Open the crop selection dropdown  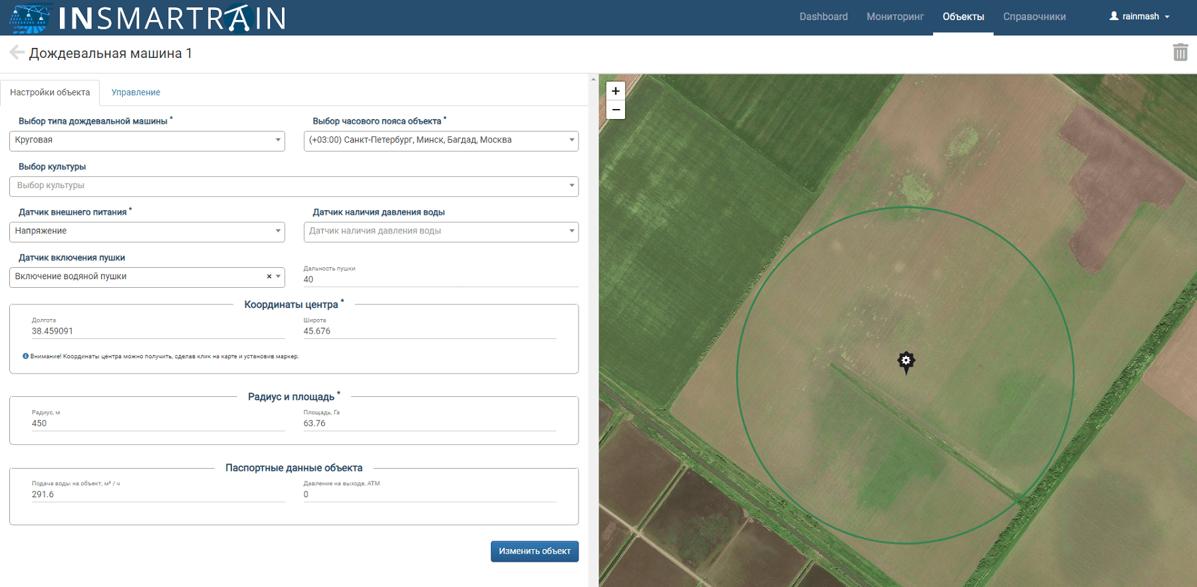point(294,186)
